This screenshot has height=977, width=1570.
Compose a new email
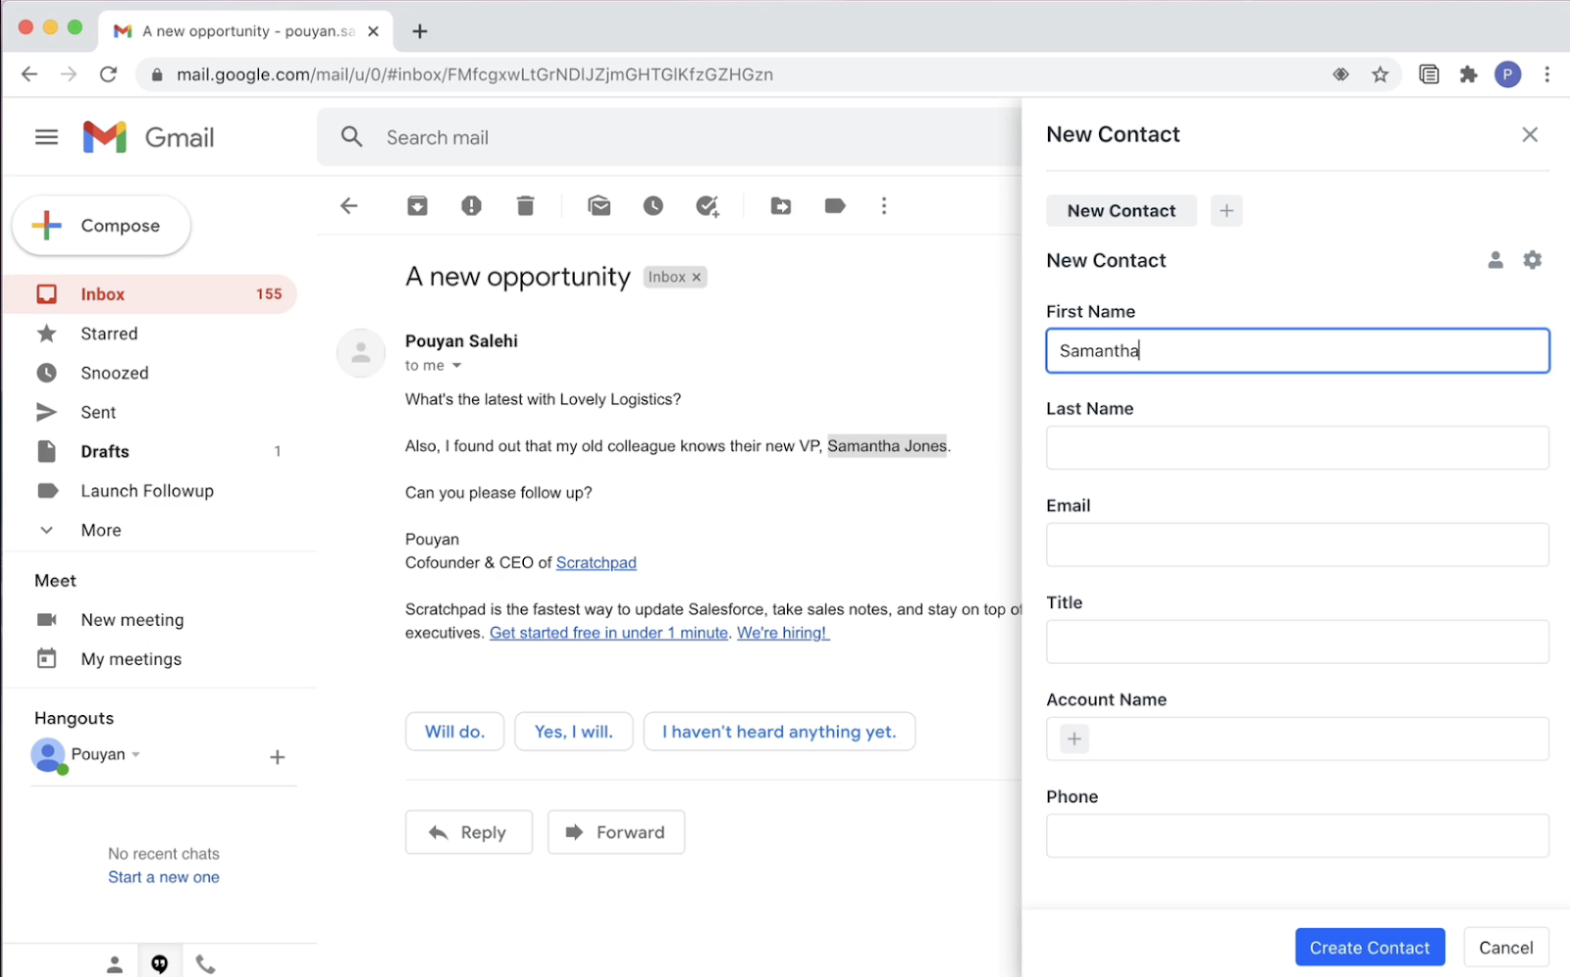tap(101, 226)
